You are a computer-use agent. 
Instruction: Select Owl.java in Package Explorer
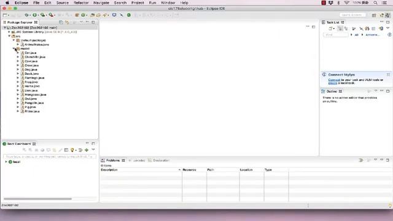[31, 99]
